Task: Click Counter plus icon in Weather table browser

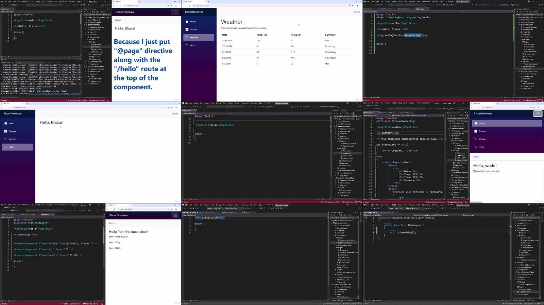Action: 187,30
